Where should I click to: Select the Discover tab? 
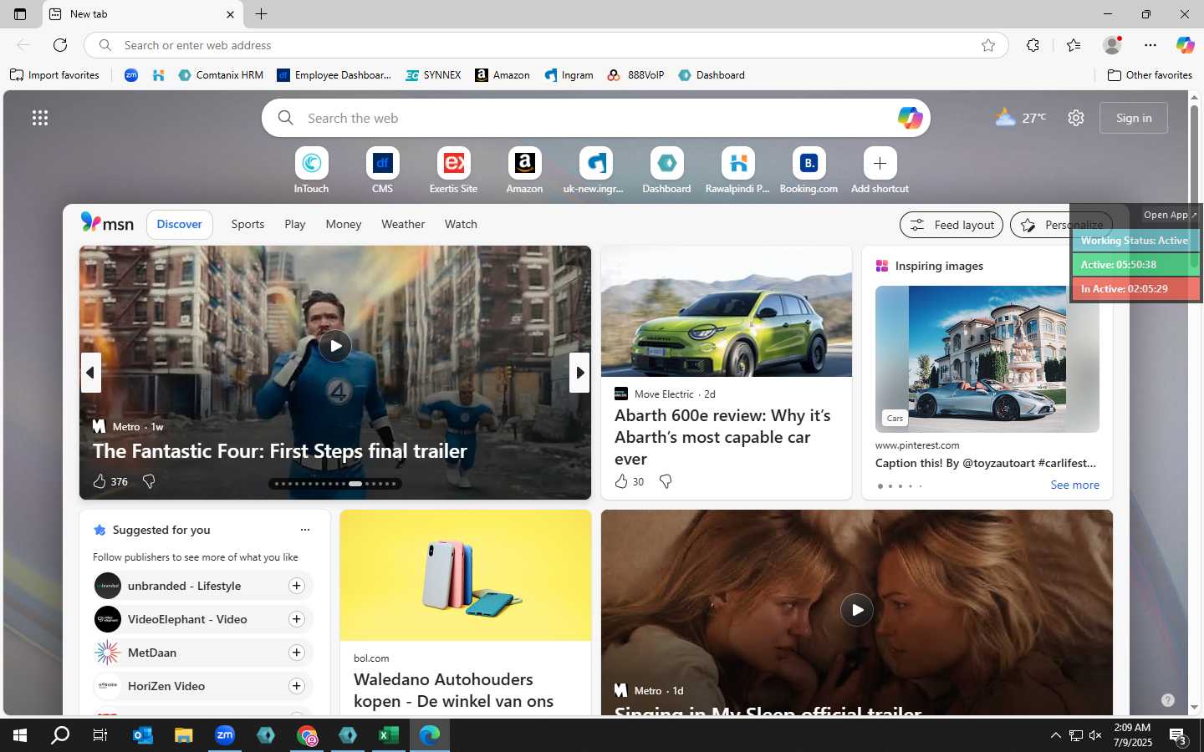(180, 224)
